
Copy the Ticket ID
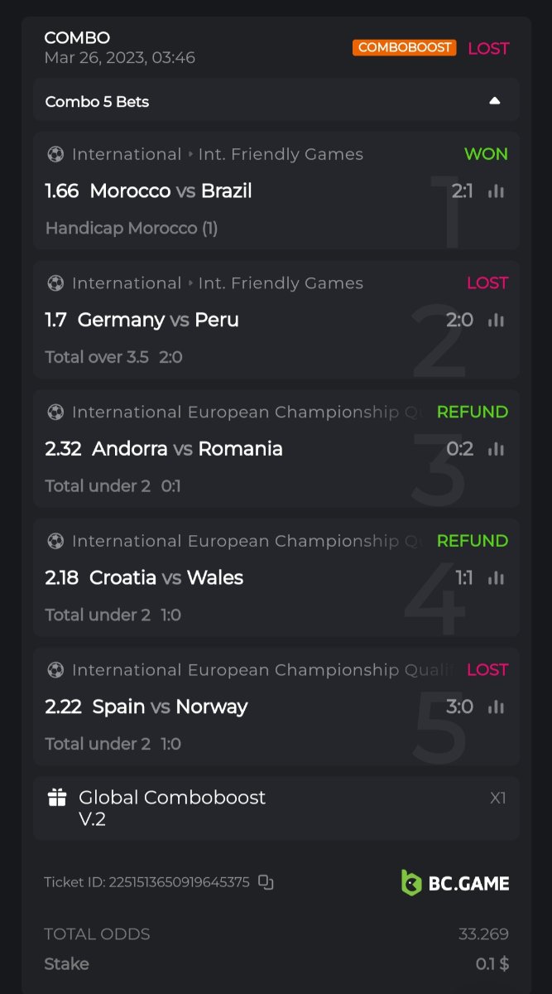pos(266,882)
